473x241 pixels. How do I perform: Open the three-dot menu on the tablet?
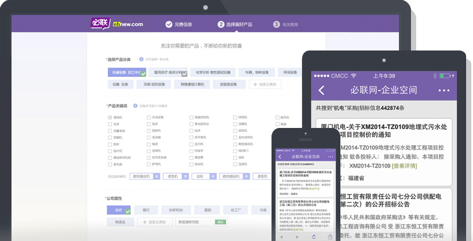444,91
